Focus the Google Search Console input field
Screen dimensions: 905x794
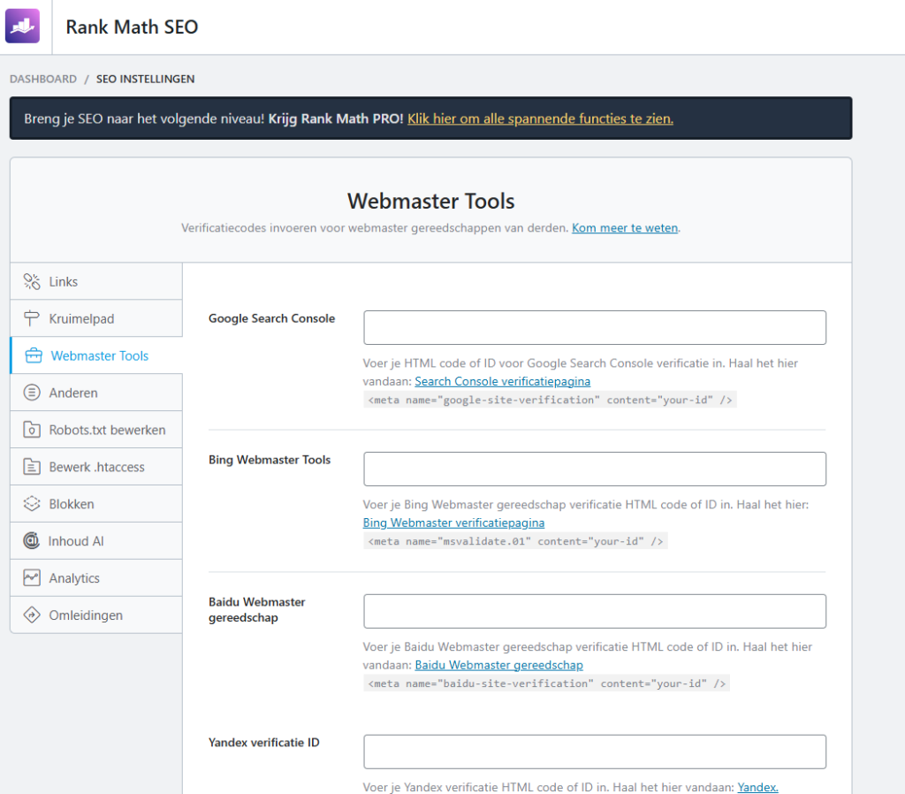click(595, 327)
